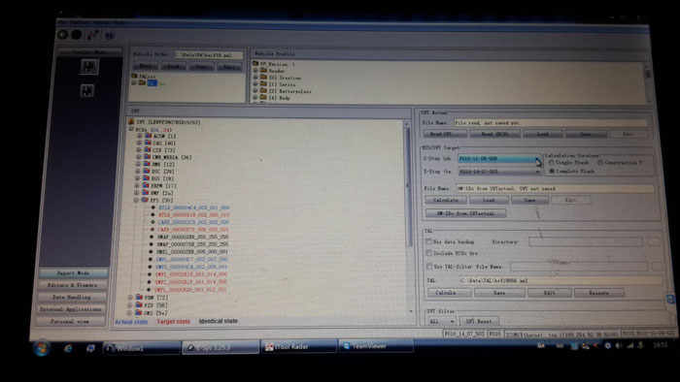
Task: Open the first Comfort Mode module icon
Action: pos(88,66)
